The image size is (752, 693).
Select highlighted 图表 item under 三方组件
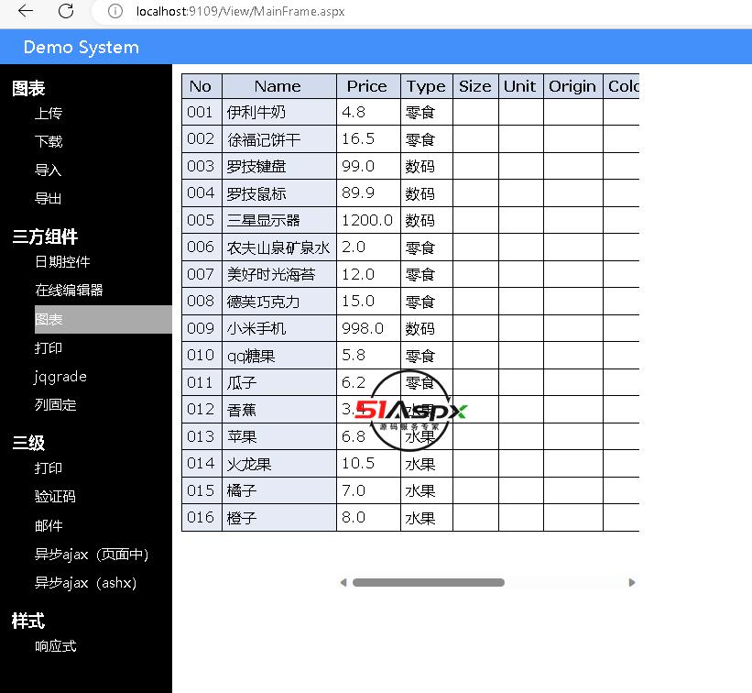[x=104, y=319]
